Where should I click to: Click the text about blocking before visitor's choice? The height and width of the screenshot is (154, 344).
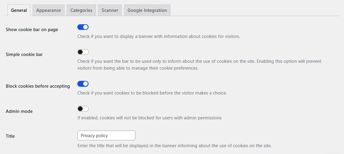point(152,93)
